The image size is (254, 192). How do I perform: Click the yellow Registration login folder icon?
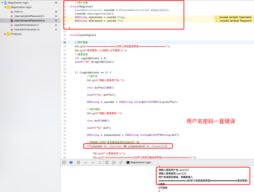point(9,7)
